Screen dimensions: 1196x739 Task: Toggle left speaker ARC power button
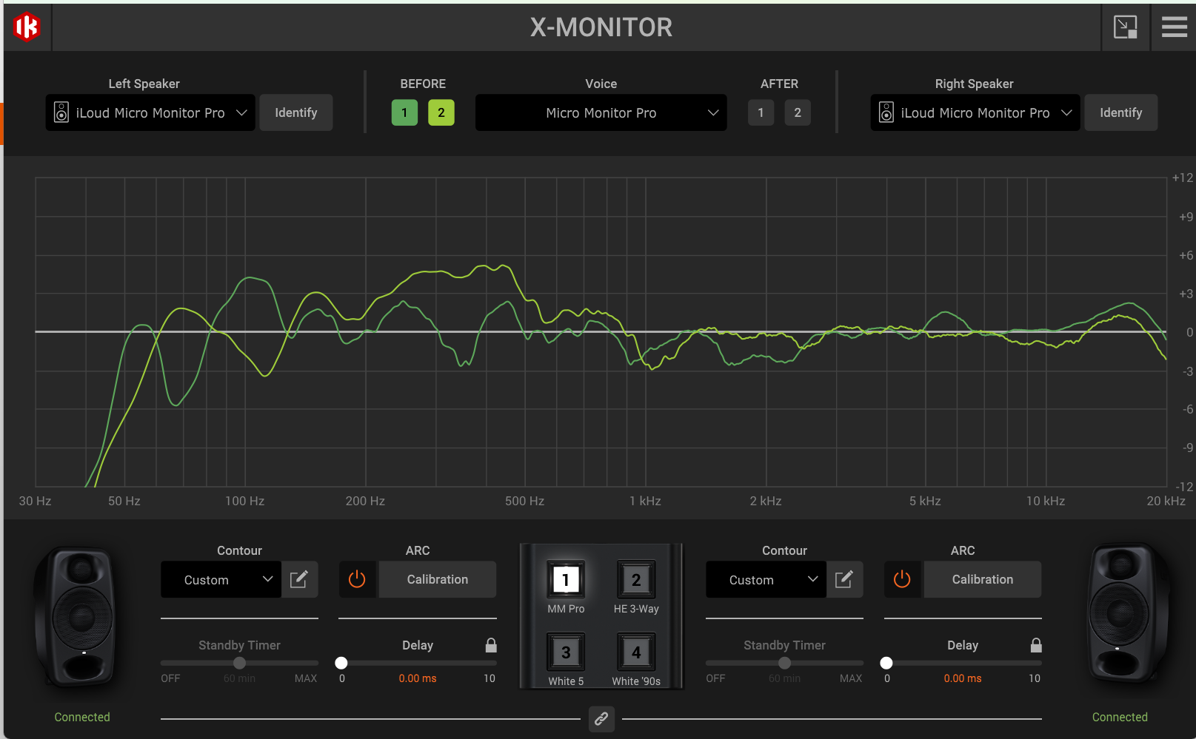coord(357,579)
